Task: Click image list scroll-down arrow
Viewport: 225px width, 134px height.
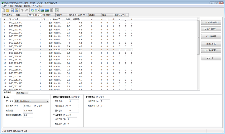Action: click(198, 89)
